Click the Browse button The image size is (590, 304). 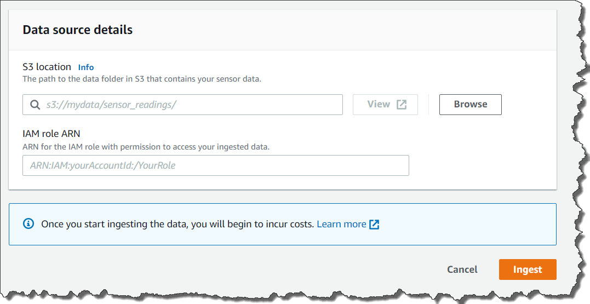[x=470, y=105]
